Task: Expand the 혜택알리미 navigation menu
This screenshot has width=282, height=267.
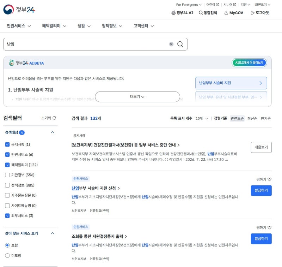Action: [54, 26]
